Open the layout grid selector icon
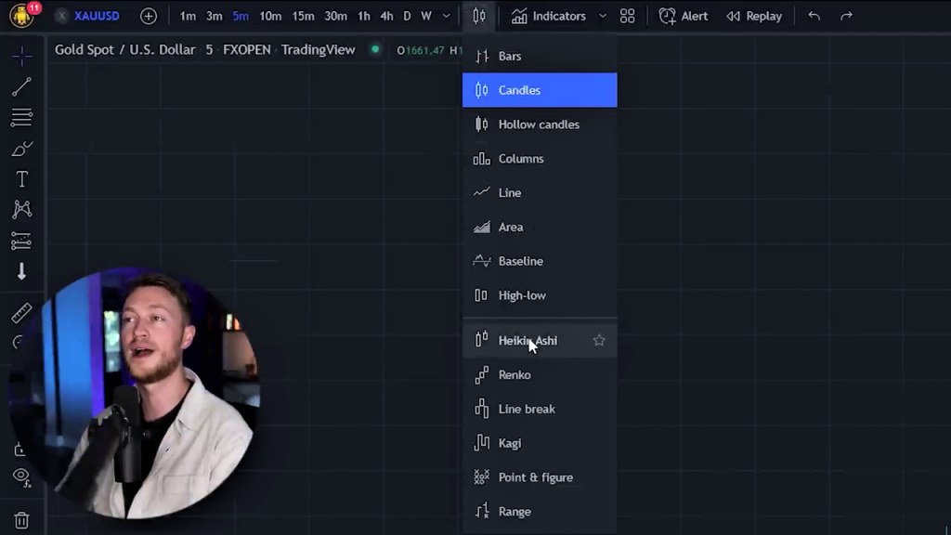The height and width of the screenshot is (535, 951). point(628,16)
